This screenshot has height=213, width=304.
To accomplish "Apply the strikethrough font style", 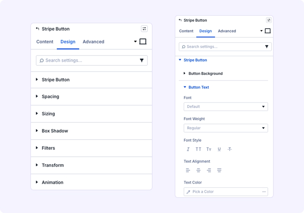I will pyautogui.click(x=229, y=149).
